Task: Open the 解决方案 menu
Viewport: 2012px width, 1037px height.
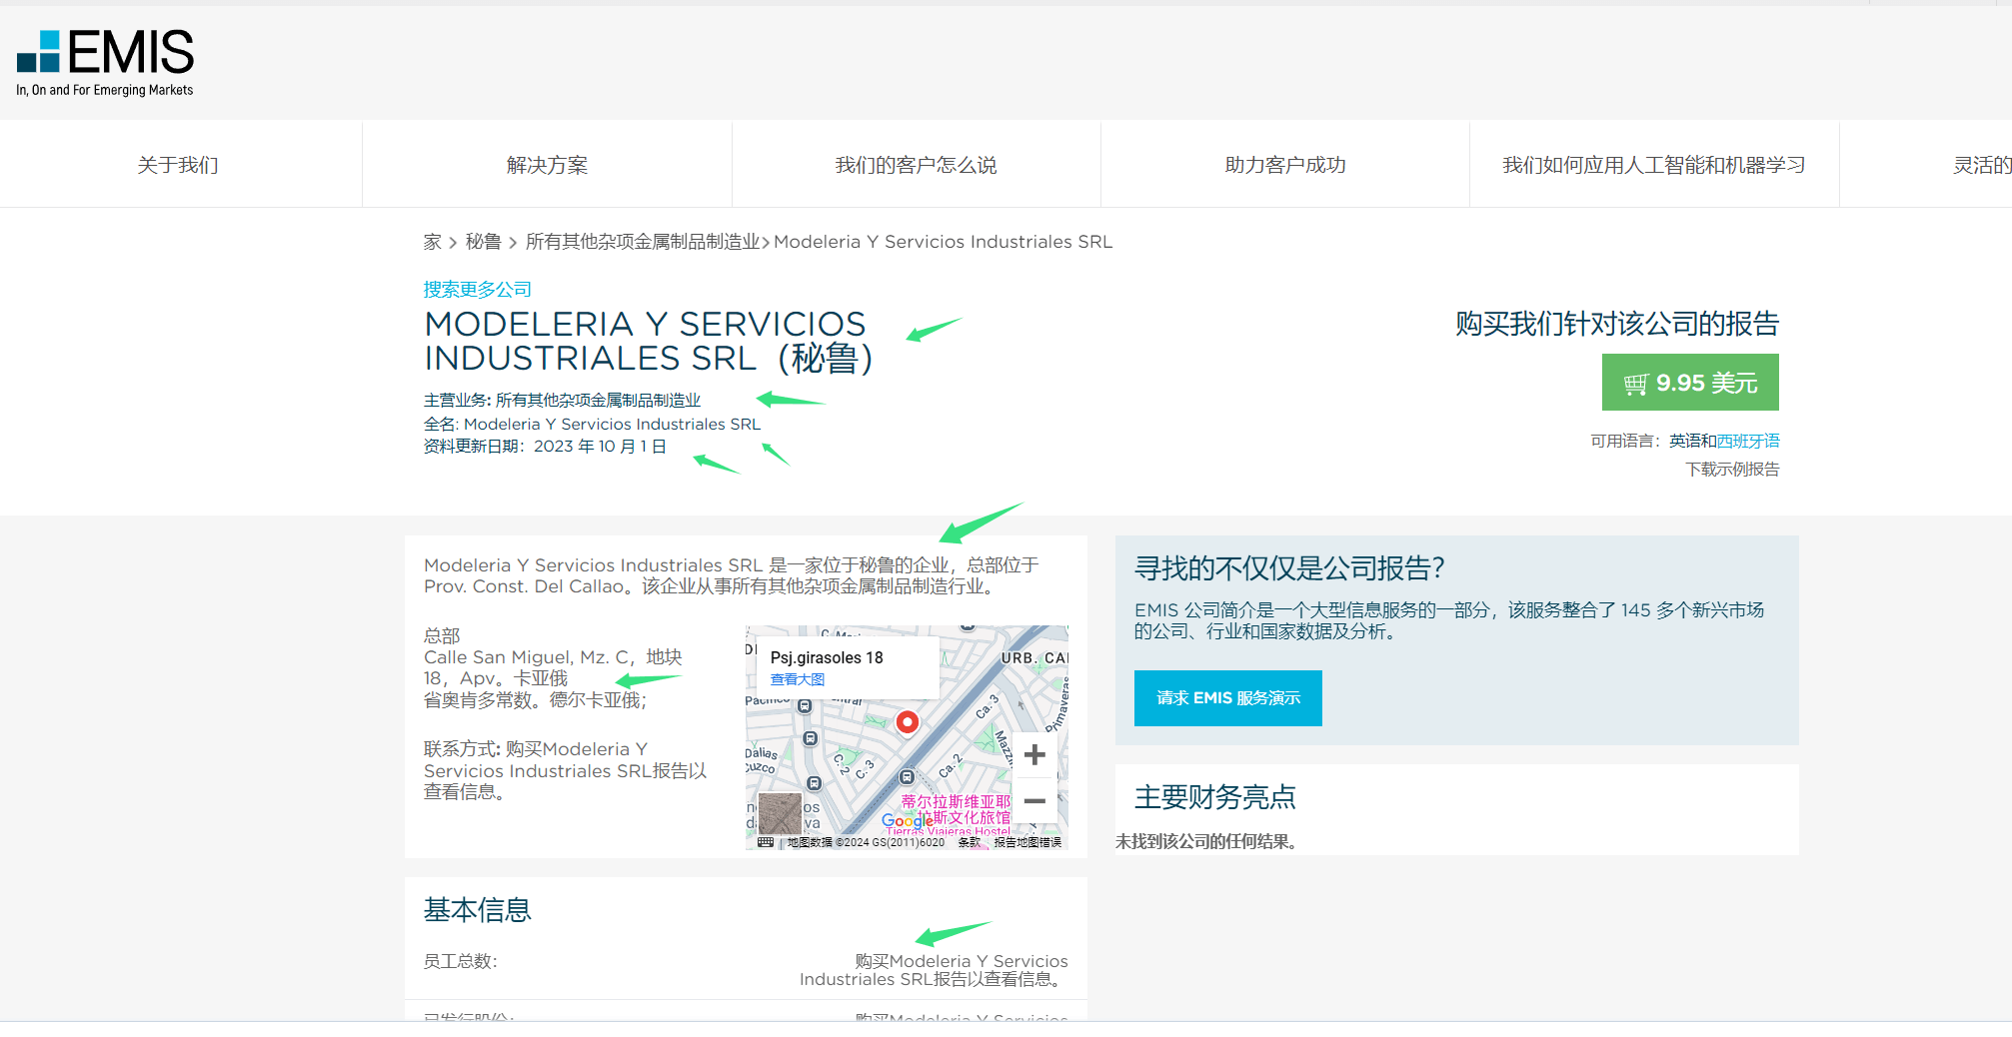Action: click(x=547, y=165)
